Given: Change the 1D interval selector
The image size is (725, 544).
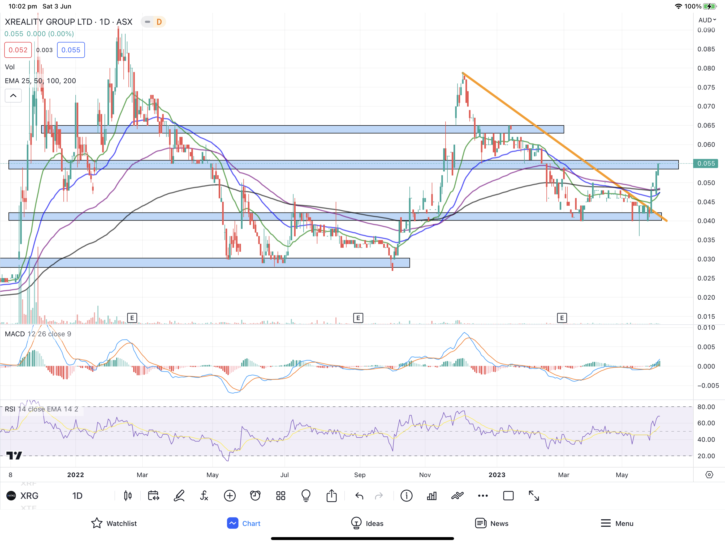Looking at the screenshot, I should point(77,496).
